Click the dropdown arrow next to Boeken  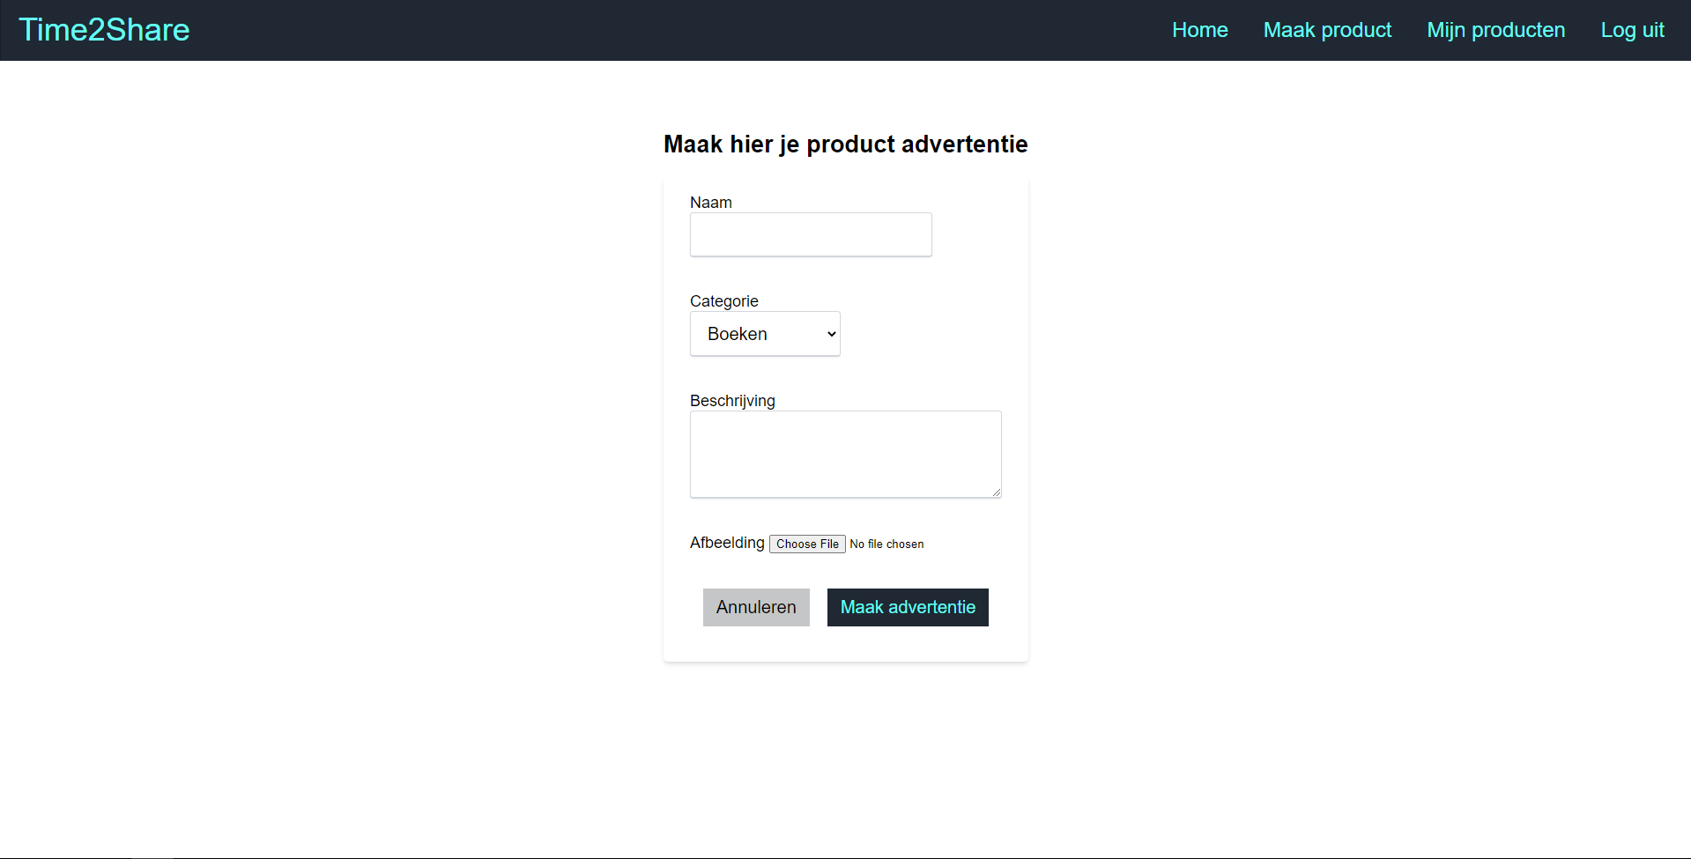pyautogui.click(x=831, y=334)
